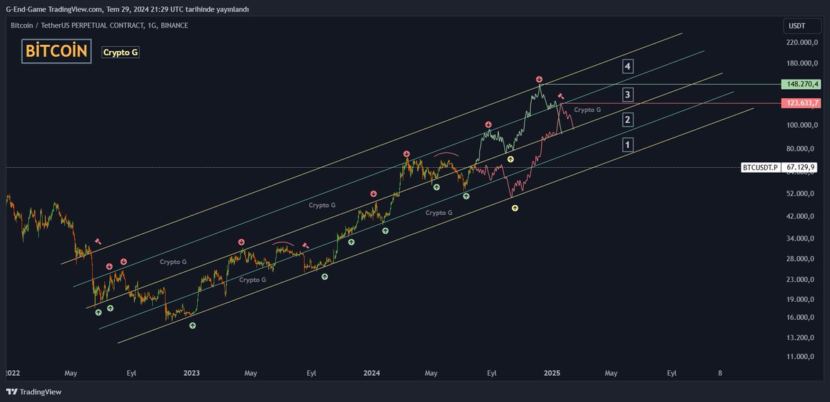Click the numbered box 2 label
The width and height of the screenshot is (830, 402).
pyautogui.click(x=627, y=120)
